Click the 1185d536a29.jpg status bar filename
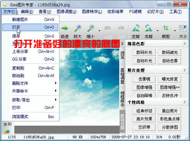This screenshot has width=190, height=141. click(x=39, y=137)
